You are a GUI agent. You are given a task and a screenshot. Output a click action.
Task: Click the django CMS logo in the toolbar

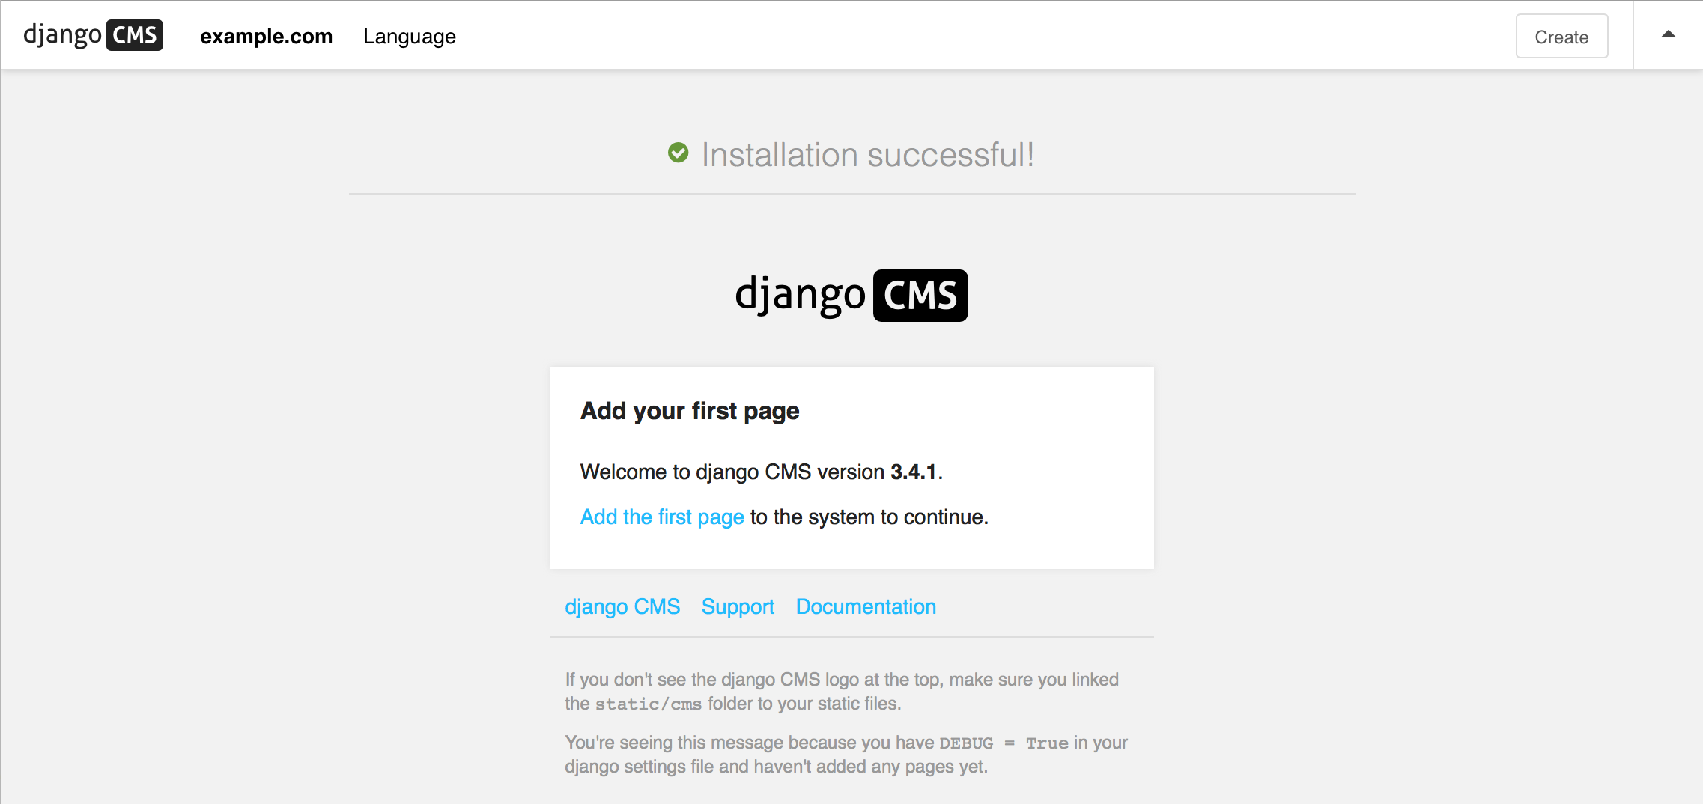coord(93,35)
